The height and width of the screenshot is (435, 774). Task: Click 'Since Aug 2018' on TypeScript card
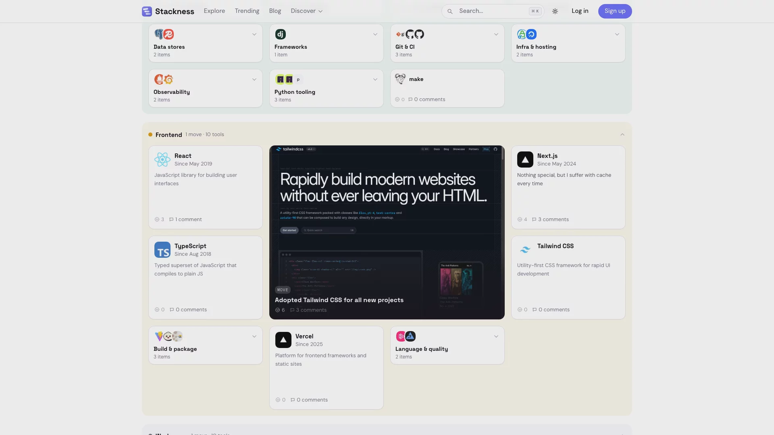coord(193,254)
